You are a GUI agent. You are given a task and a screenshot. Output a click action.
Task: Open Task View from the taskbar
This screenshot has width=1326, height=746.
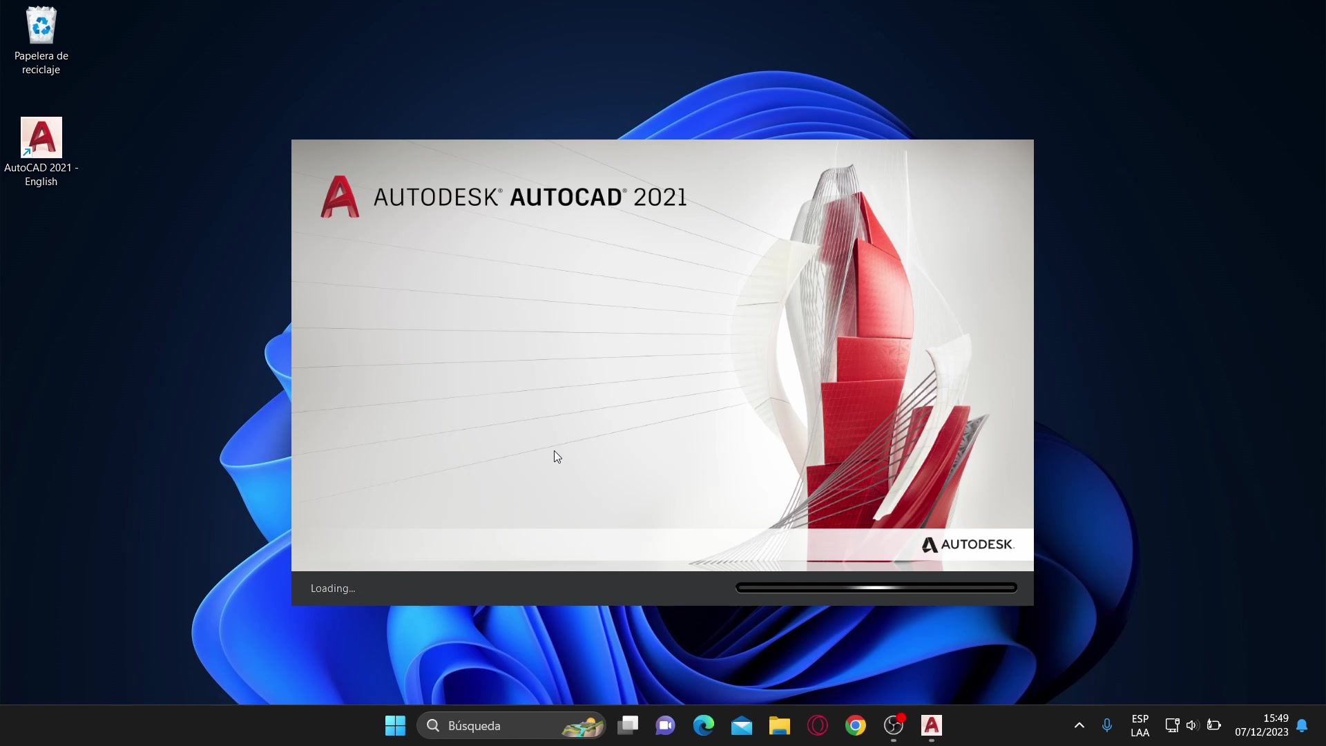[x=628, y=725]
